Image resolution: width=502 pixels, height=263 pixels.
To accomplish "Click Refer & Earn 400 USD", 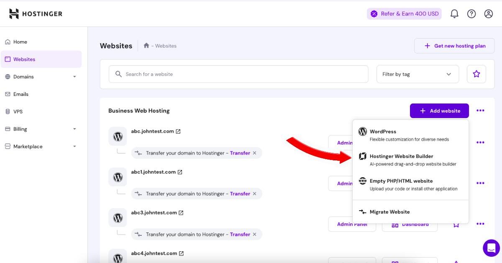I will 404,14.
